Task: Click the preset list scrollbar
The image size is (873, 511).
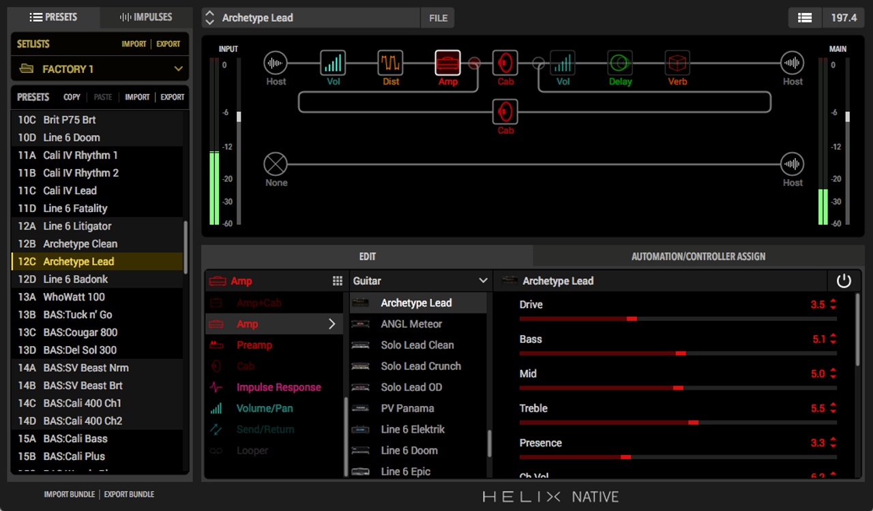Action: coord(186,247)
